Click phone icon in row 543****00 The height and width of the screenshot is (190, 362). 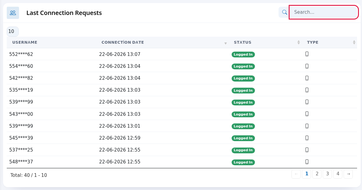click(x=307, y=114)
